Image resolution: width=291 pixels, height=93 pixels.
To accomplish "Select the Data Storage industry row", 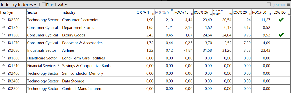I will (145, 81).
